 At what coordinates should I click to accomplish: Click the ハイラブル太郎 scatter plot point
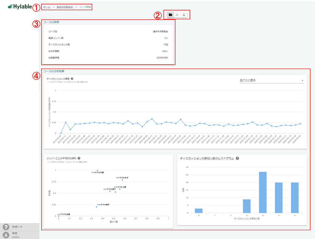click(97, 170)
